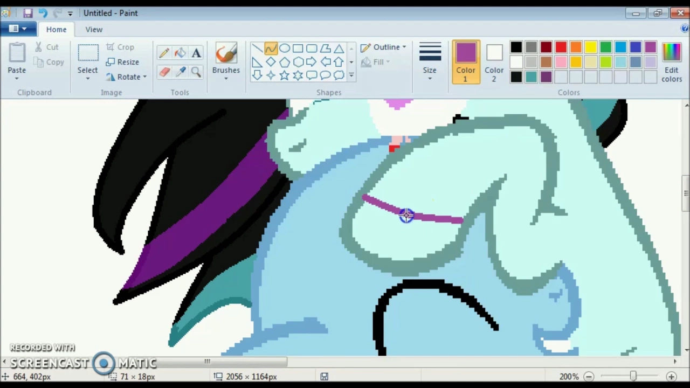Choose the Oval callout shape
The width and height of the screenshot is (690, 388).
click(x=325, y=75)
